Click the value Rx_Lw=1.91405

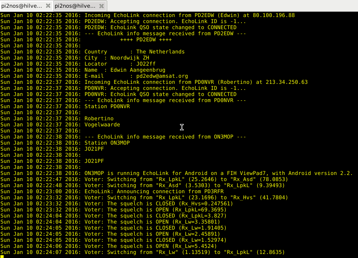203,228
